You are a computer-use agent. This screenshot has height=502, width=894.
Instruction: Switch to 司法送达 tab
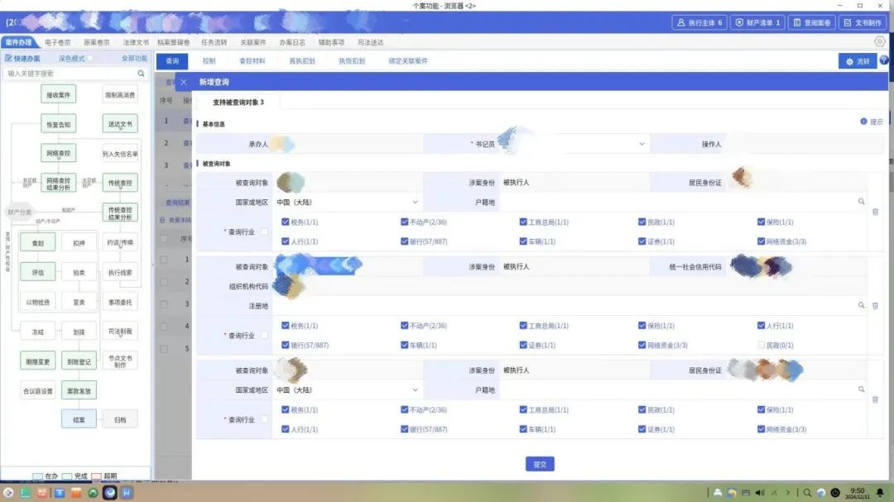[x=371, y=42]
